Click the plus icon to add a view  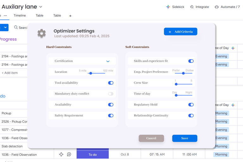pos(70,16)
